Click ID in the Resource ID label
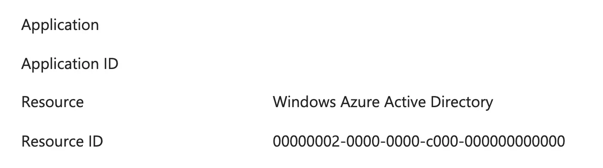The width and height of the screenshot is (603, 168). click(x=96, y=141)
